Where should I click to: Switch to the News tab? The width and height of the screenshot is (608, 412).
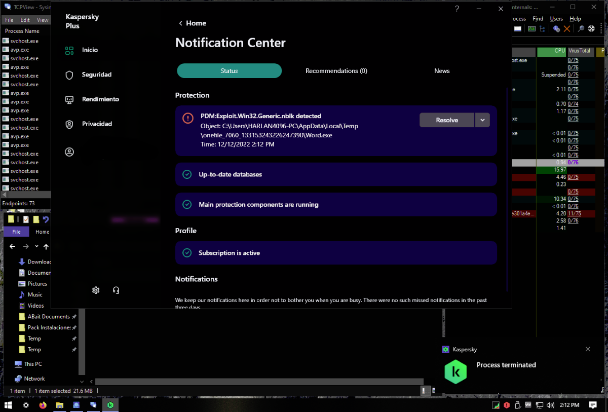pos(442,71)
